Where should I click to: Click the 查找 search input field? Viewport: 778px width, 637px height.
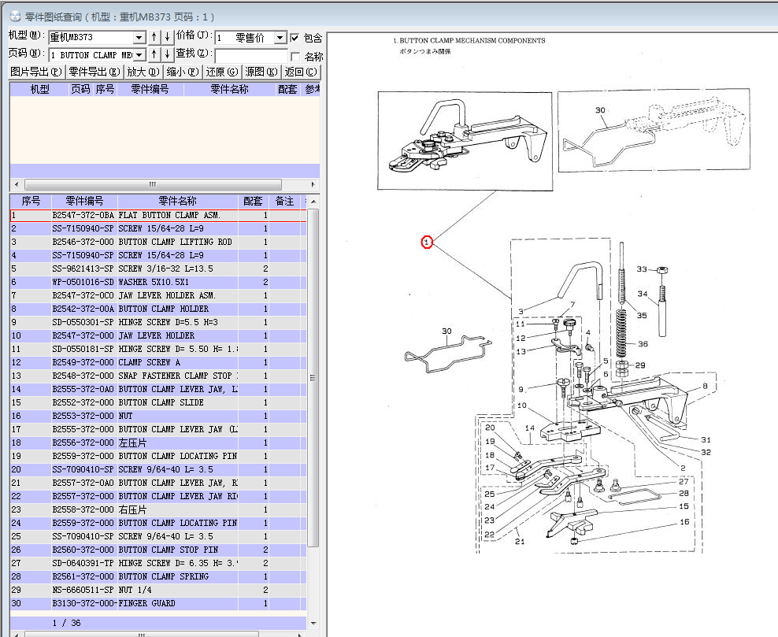(x=250, y=55)
